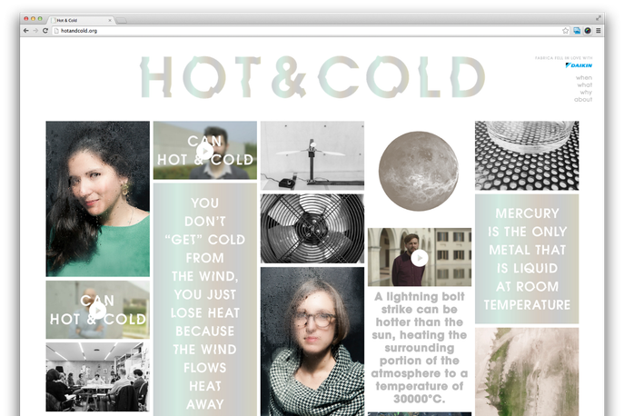Open a new tab beside Hot & Cold
The image size is (624, 416).
(x=122, y=20)
